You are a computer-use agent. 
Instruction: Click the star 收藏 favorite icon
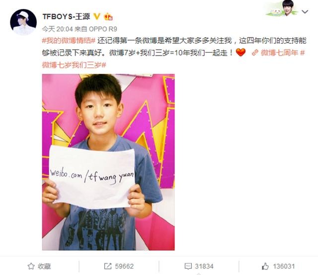(x=31, y=266)
